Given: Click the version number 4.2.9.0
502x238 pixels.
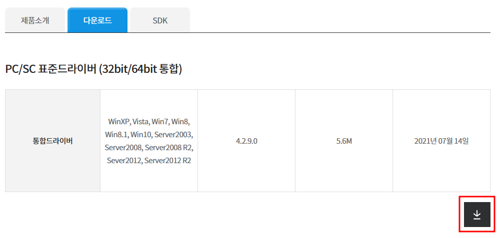Looking at the screenshot, I should [246, 141].
